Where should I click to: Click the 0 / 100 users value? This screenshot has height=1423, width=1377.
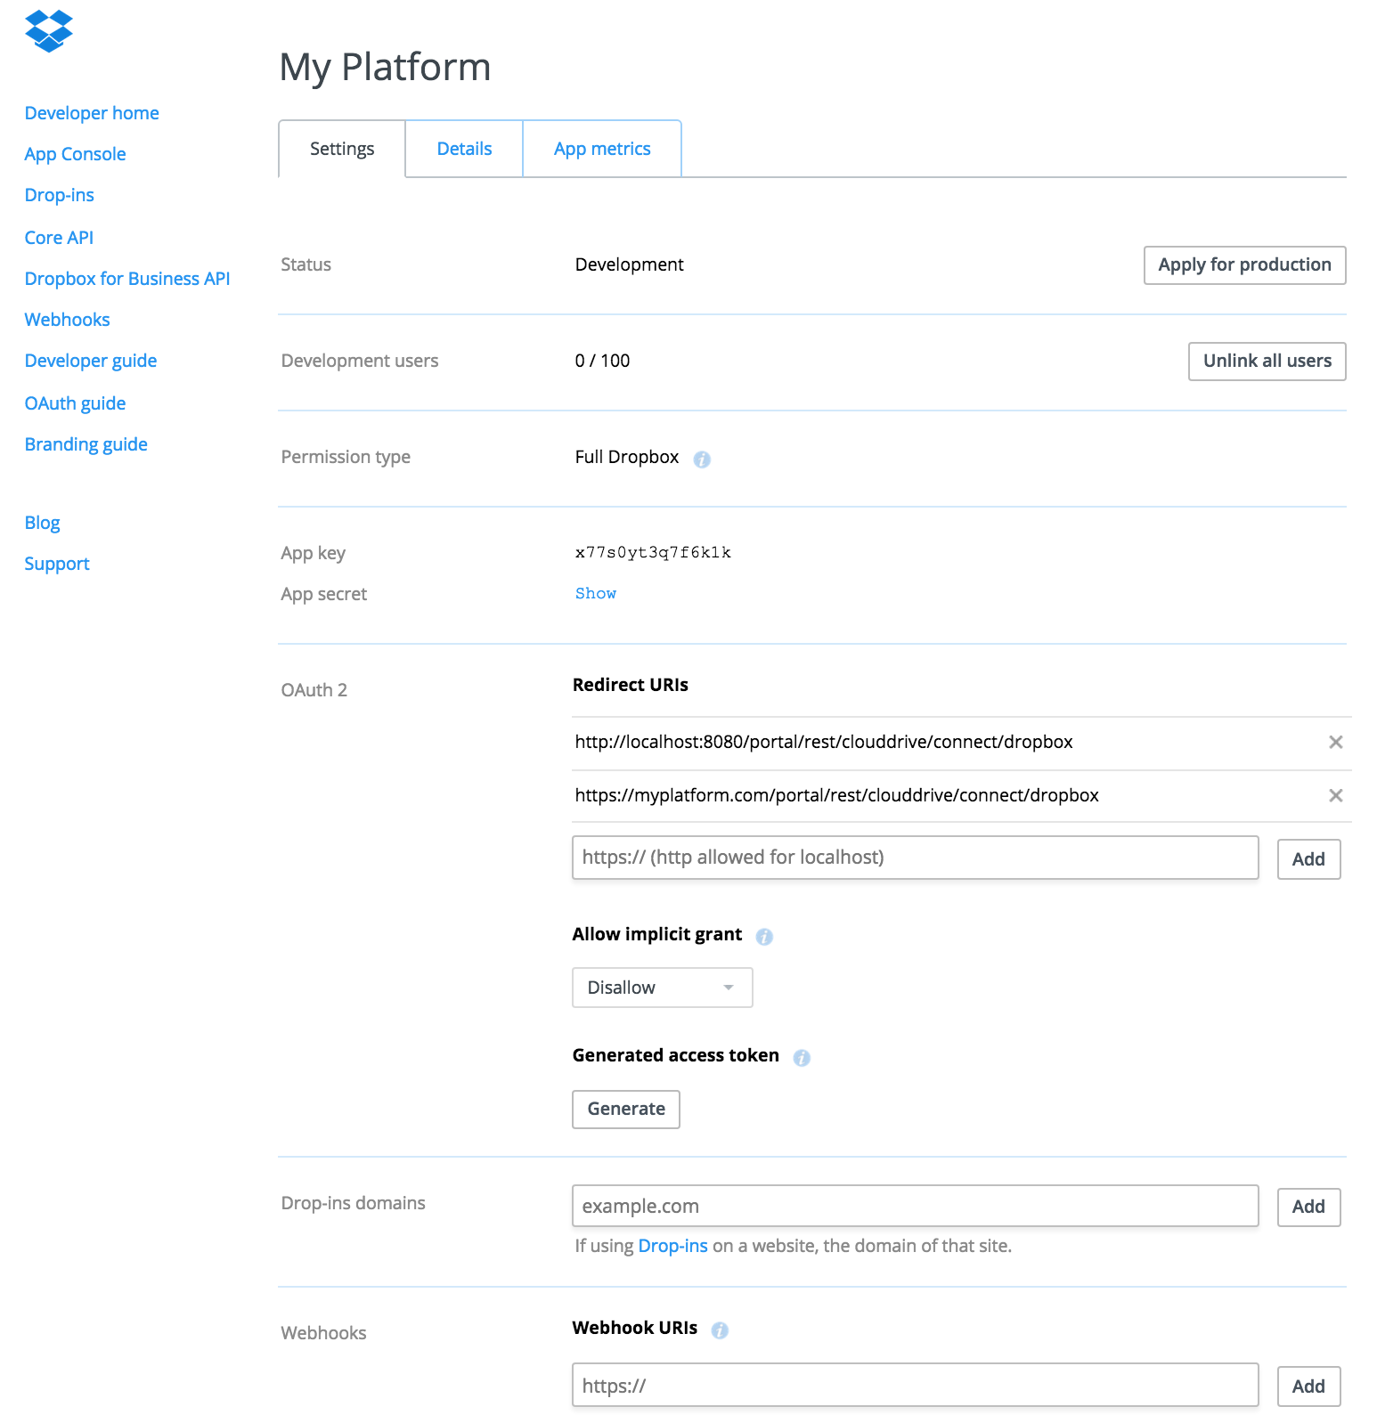pos(602,361)
